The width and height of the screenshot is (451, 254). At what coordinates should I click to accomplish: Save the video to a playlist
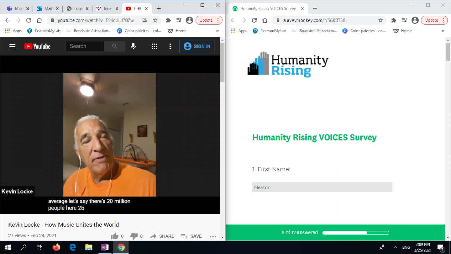[191, 236]
